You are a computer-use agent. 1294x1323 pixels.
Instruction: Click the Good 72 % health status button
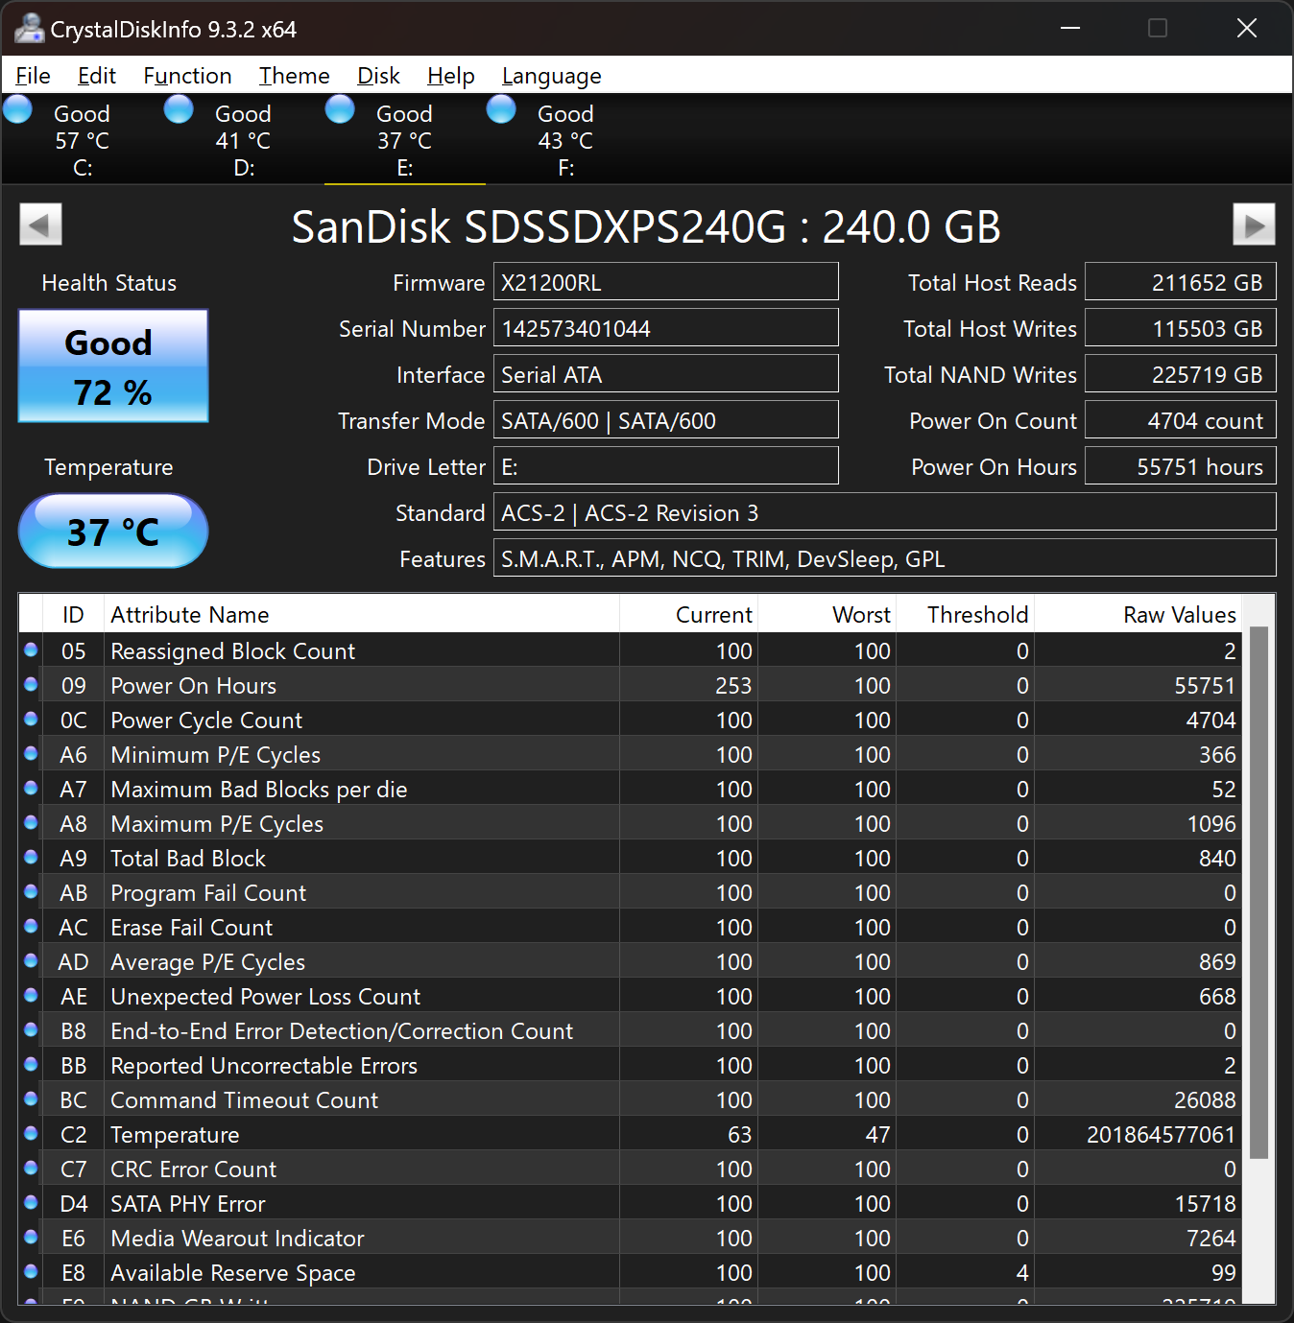[113, 366]
